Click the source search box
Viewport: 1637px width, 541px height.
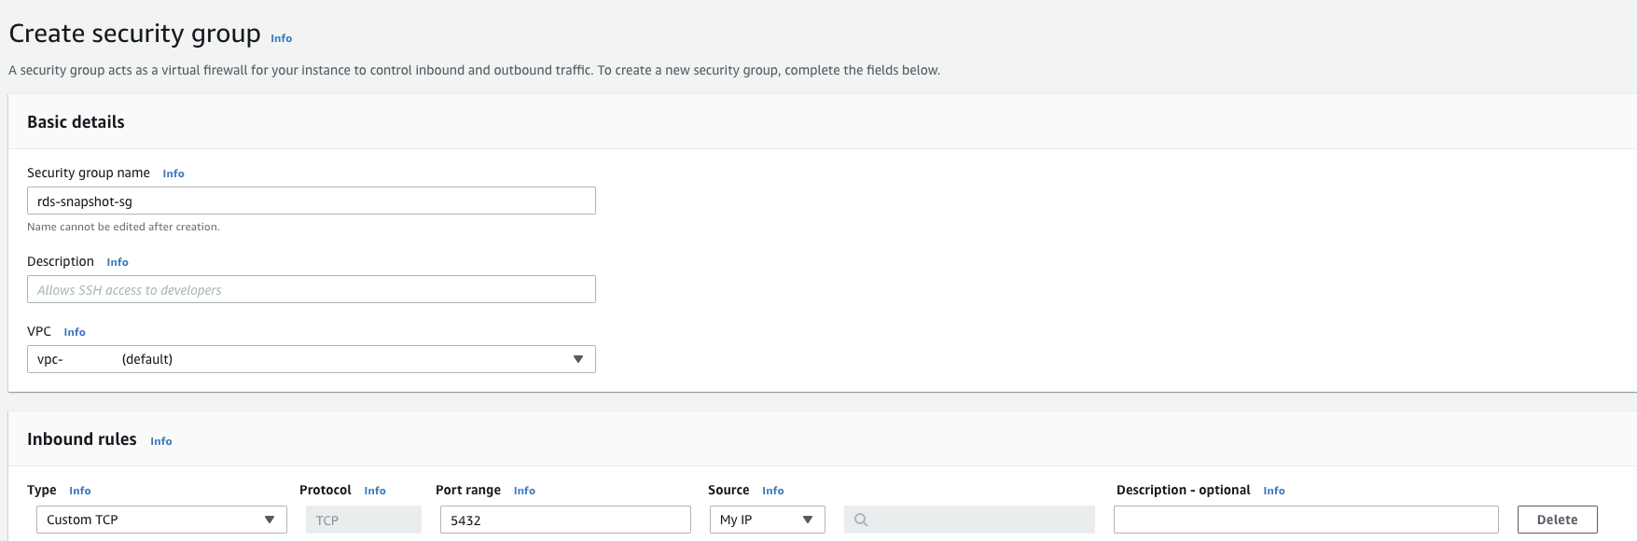click(969, 520)
